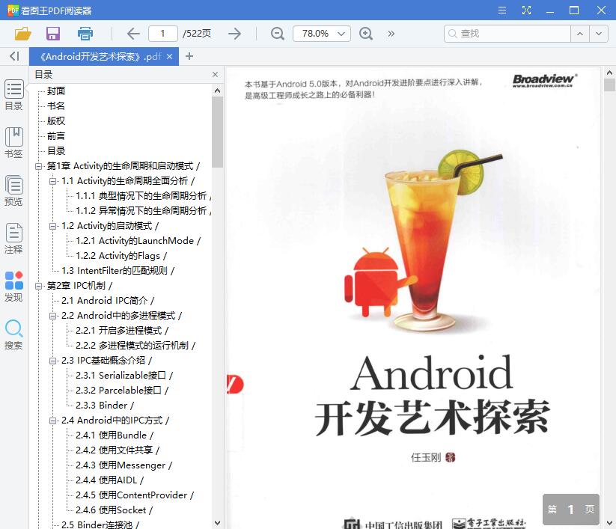Jump to 1.1.1 典型情况下的生命周期分析

pyautogui.click(x=144, y=196)
